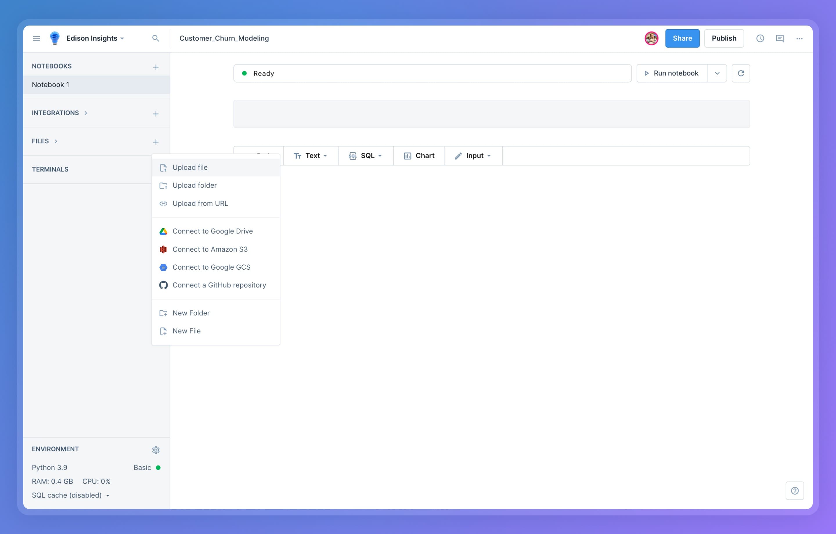
Task: Open the comments panel icon
Action: pyautogui.click(x=780, y=38)
